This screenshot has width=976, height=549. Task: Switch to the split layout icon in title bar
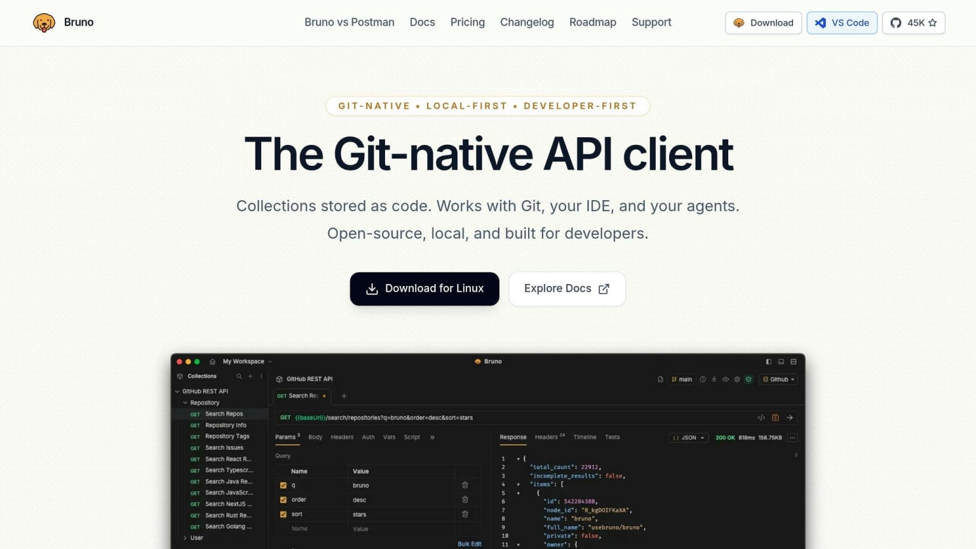(793, 362)
